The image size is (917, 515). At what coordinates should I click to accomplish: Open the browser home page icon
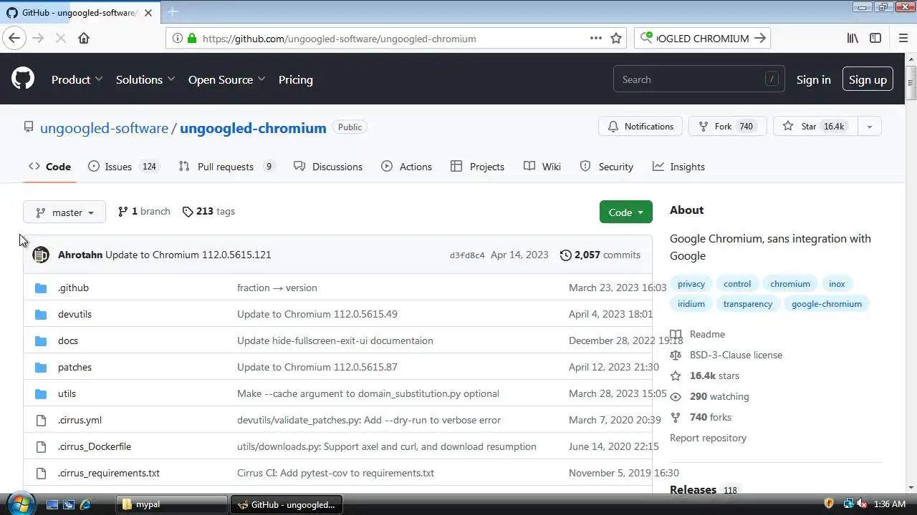pyautogui.click(x=84, y=39)
